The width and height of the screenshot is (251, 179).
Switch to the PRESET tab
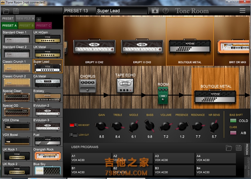tap(8, 19)
